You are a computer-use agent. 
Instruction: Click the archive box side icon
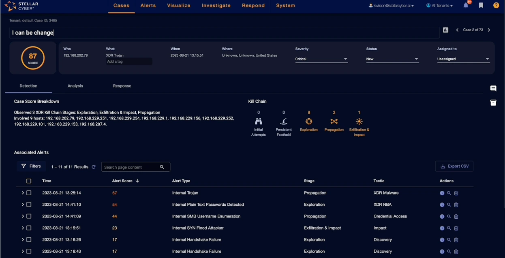[x=493, y=102]
